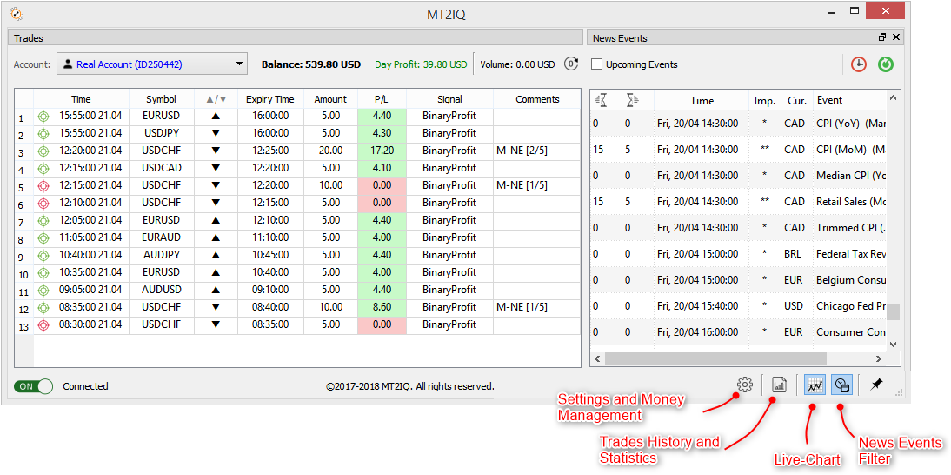Reset volume counter icon next to Volume
The image size is (951, 475).
tap(571, 64)
